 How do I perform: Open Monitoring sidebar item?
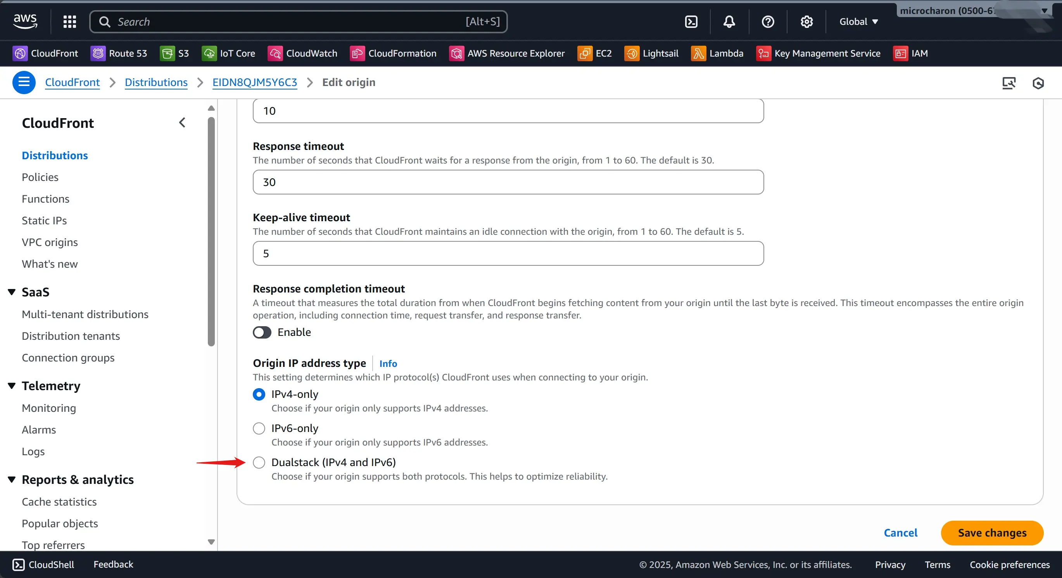pyautogui.click(x=48, y=408)
